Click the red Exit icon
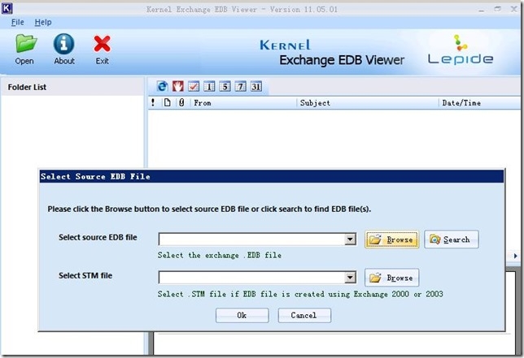This screenshot has height=358, width=524. point(102,44)
